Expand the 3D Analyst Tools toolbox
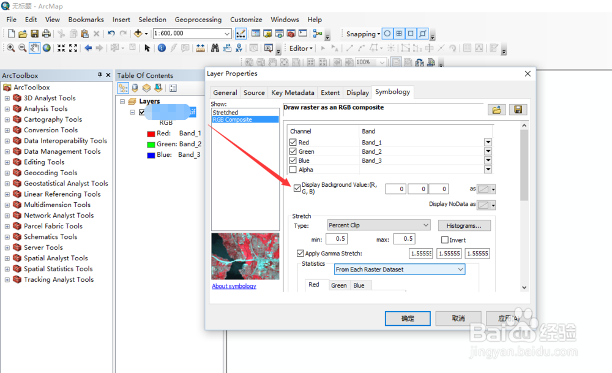The image size is (612, 373). pyautogui.click(x=7, y=99)
